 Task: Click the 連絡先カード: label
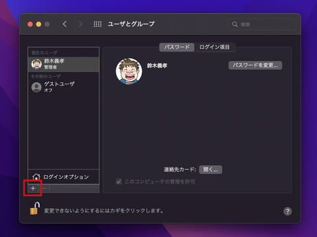180,170
